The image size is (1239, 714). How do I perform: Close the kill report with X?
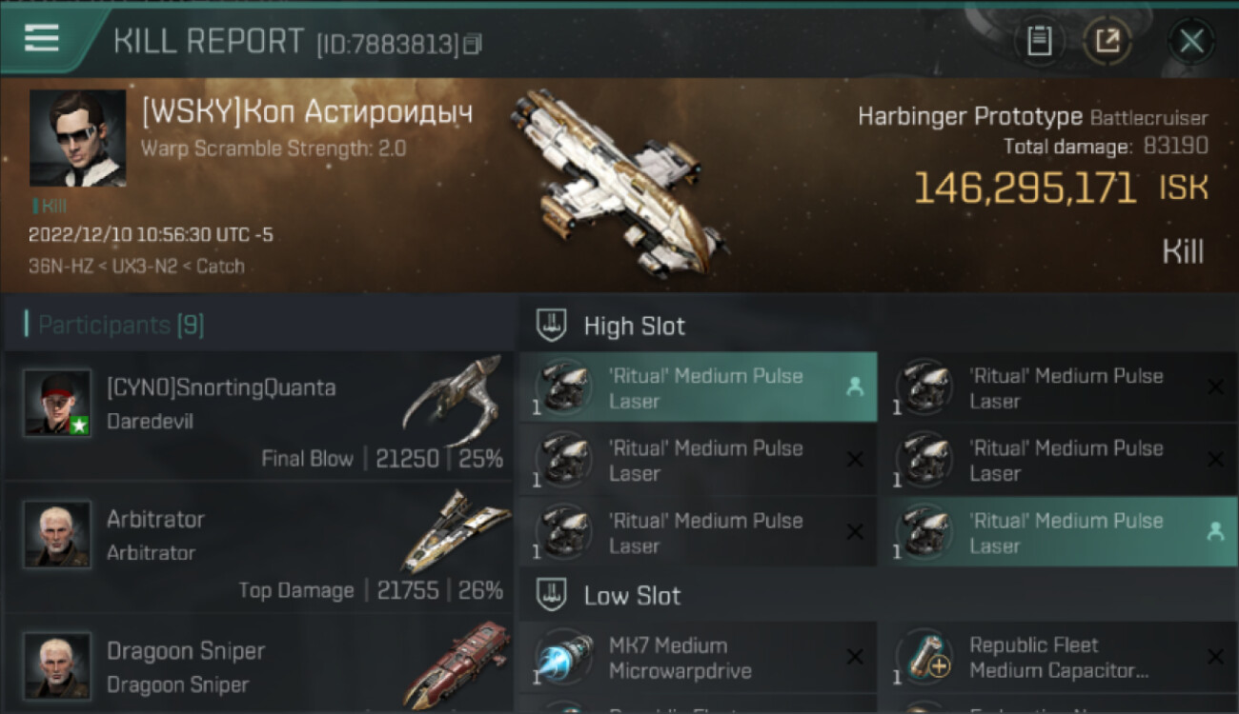point(1191,41)
